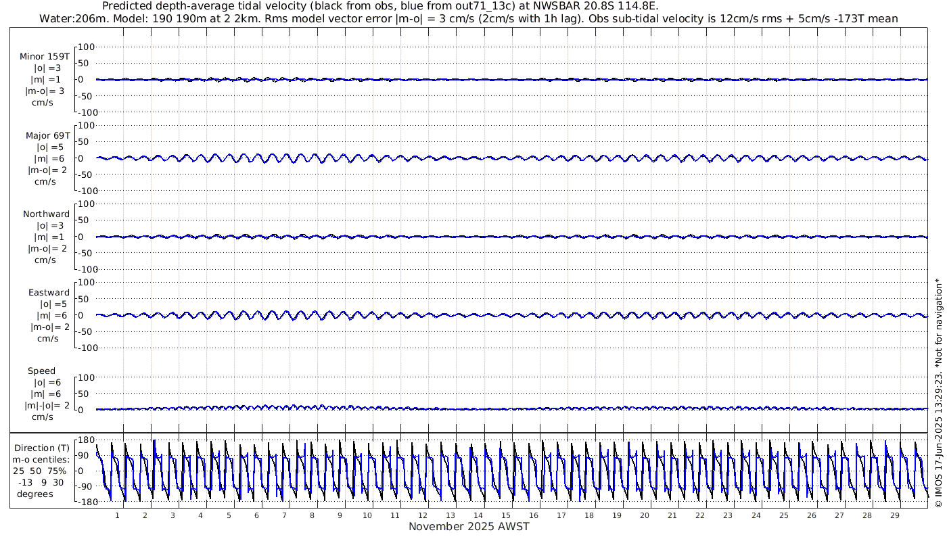This screenshot has width=947, height=541.
Task: Select the "|m|-|o|= 2" value in Speed panel
Action: pos(47,405)
